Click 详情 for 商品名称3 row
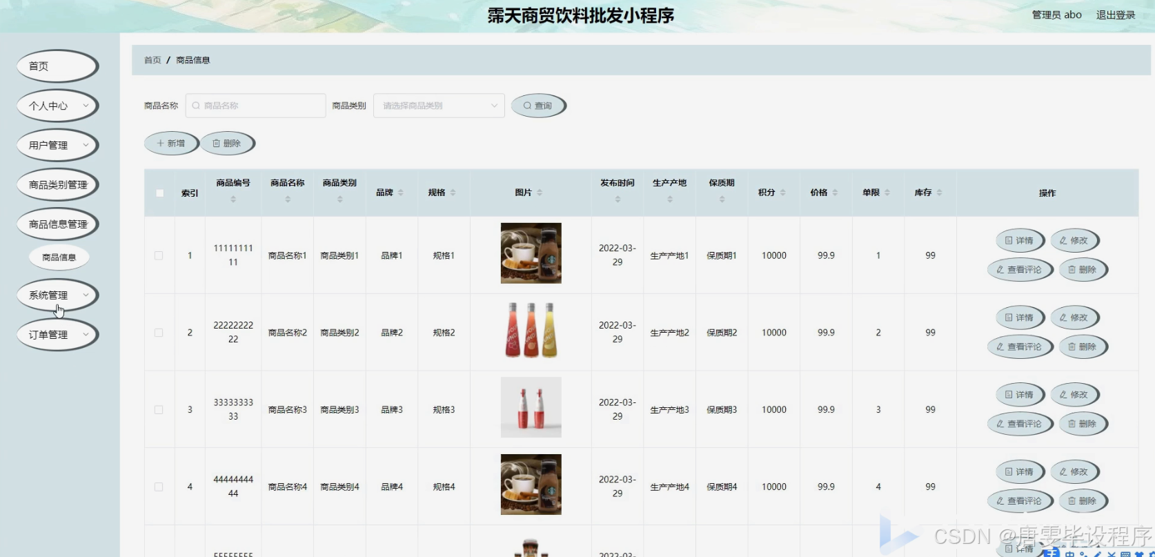 1019,395
